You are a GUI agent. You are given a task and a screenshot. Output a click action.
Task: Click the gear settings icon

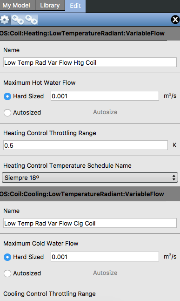5,20
